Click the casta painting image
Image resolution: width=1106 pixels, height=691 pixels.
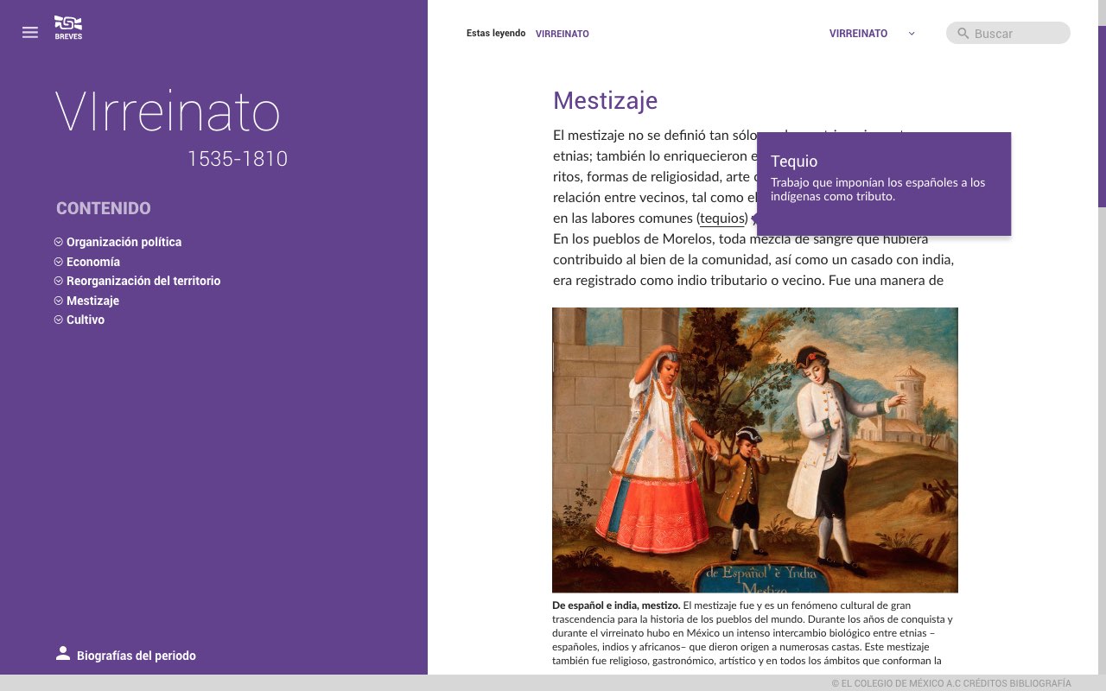pyautogui.click(x=755, y=450)
